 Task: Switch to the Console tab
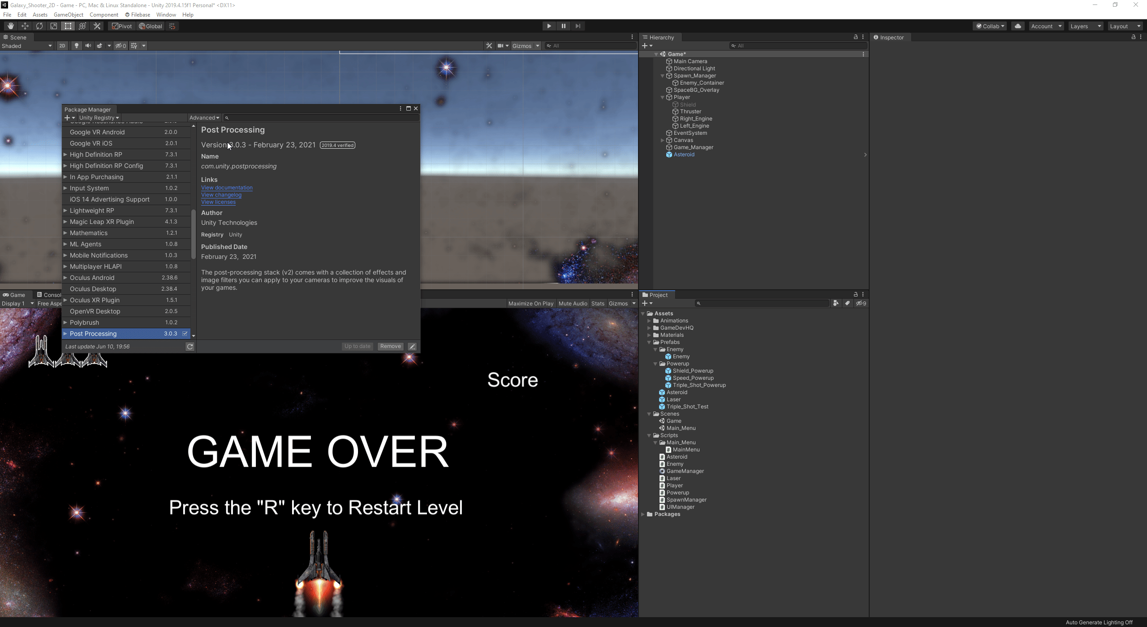point(49,295)
